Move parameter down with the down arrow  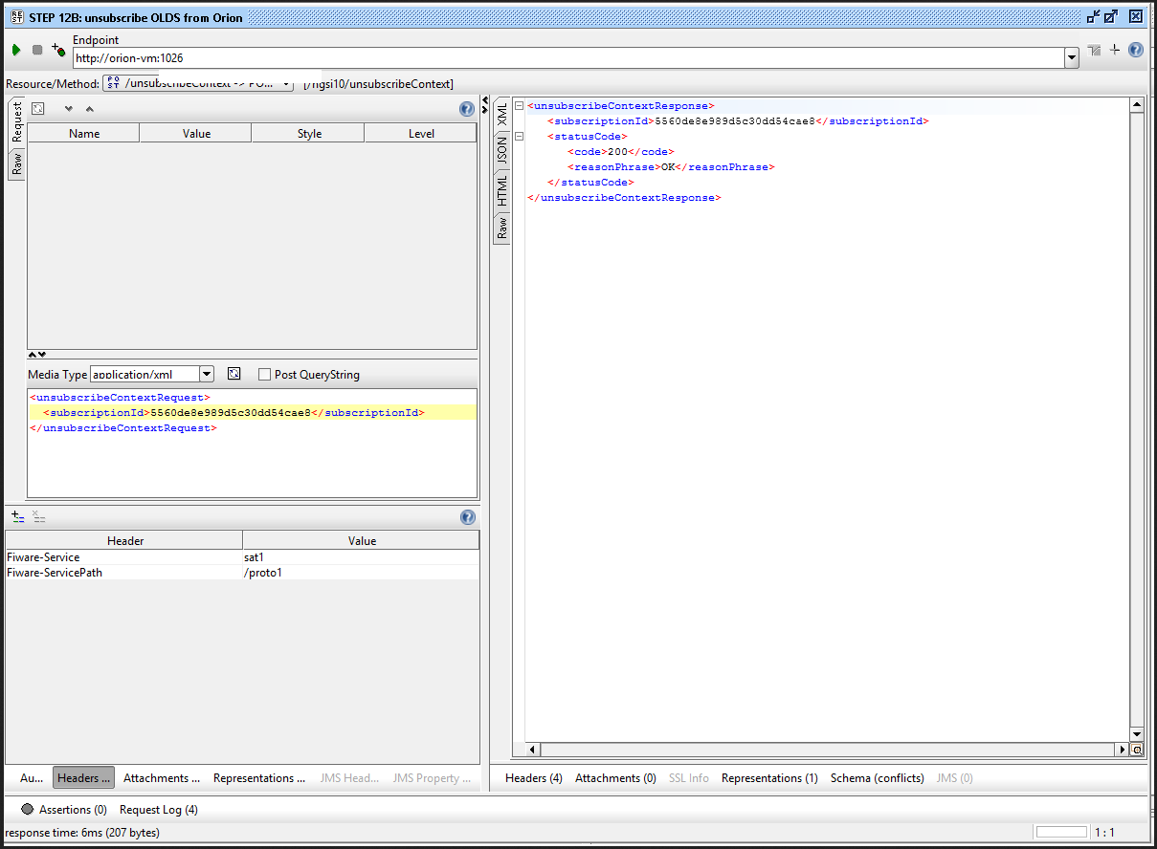(x=69, y=109)
